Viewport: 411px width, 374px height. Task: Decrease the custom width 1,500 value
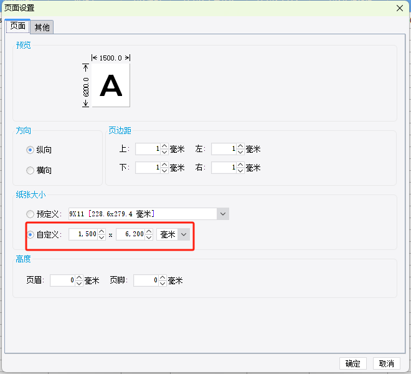[x=102, y=237]
